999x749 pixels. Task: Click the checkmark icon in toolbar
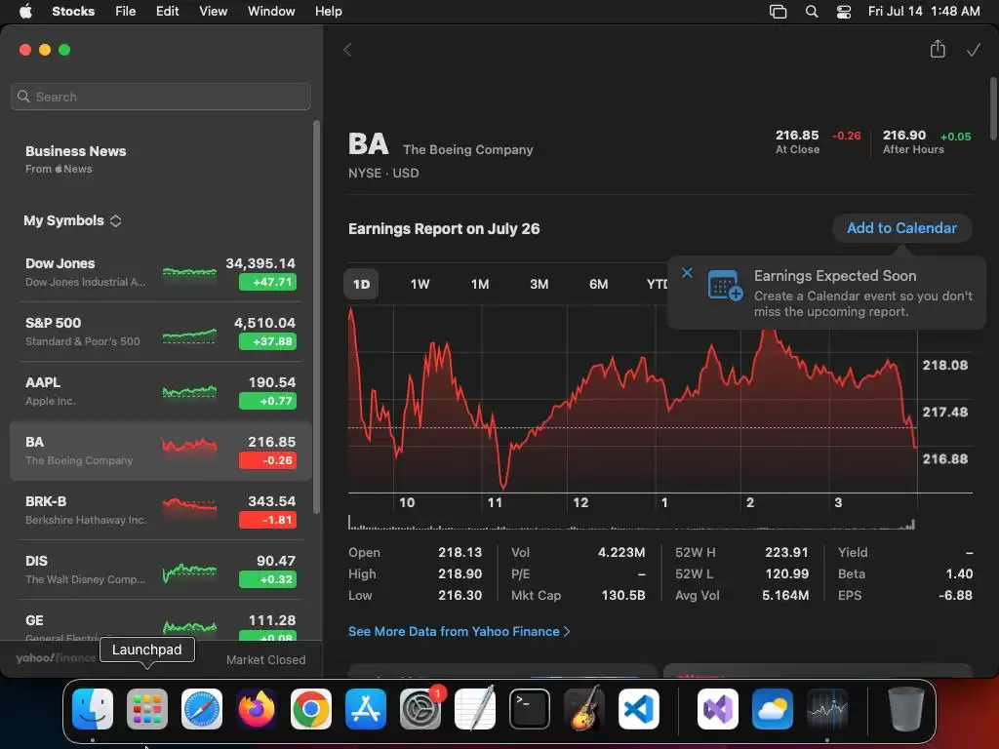973,50
